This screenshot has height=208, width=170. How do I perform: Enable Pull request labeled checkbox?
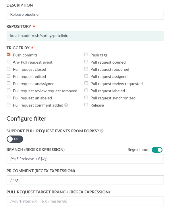pyautogui.click(x=86, y=90)
